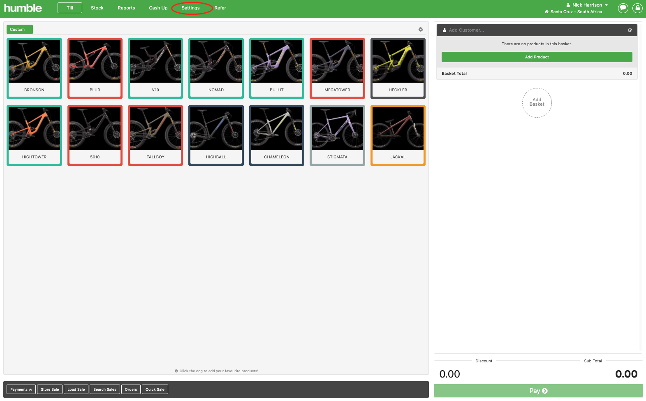
Task: Open Orders
Action: point(131,389)
